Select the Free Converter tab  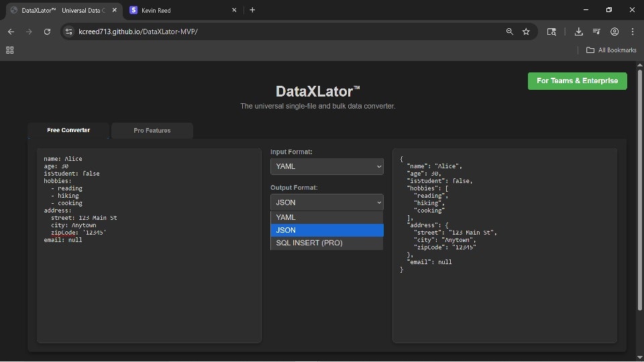[68, 130]
